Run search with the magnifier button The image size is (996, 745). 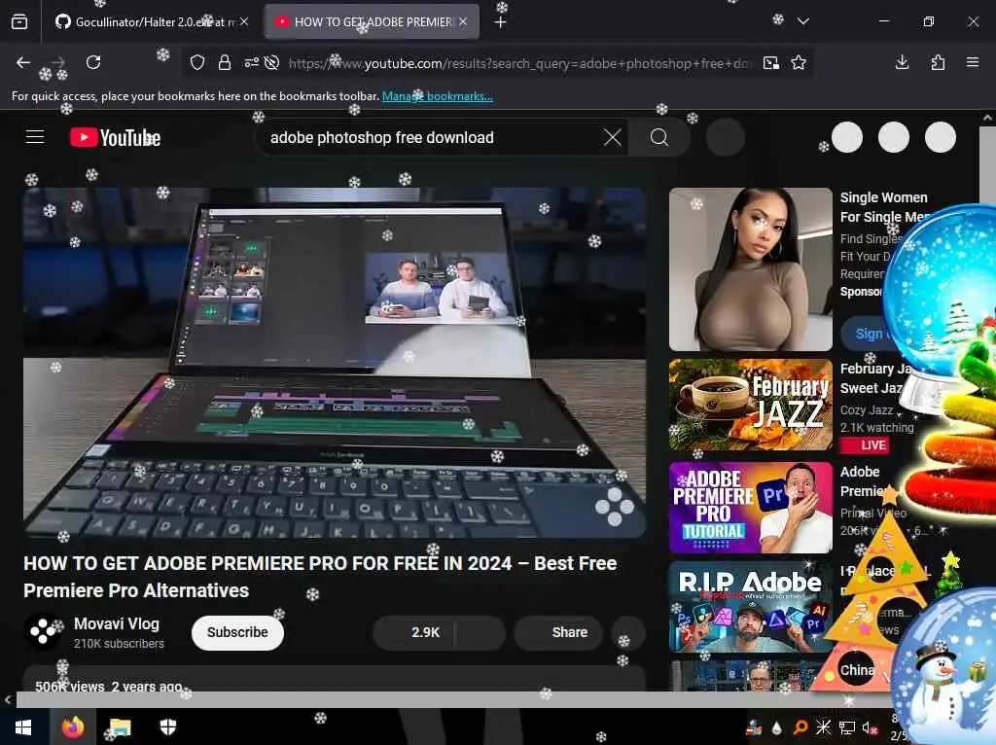pyautogui.click(x=659, y=137)
